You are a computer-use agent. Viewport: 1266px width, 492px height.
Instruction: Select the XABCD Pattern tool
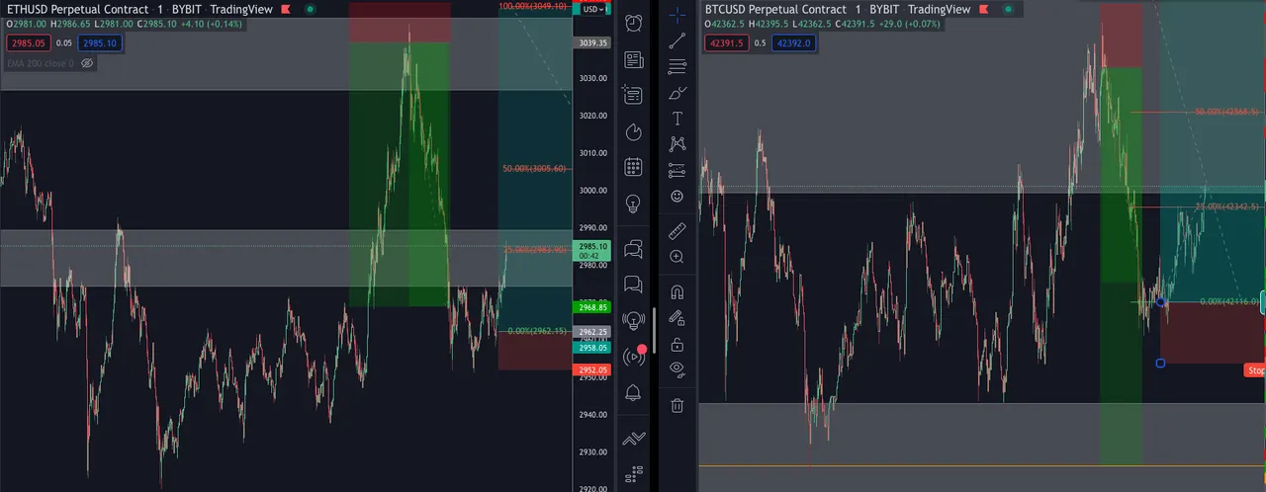coord(677,144)
